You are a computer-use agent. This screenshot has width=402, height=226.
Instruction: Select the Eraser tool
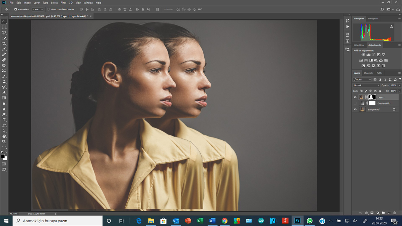point(4,92)
